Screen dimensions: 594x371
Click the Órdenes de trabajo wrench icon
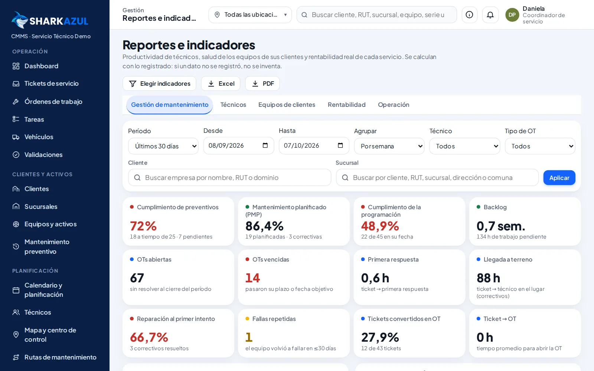click(16, 102)
